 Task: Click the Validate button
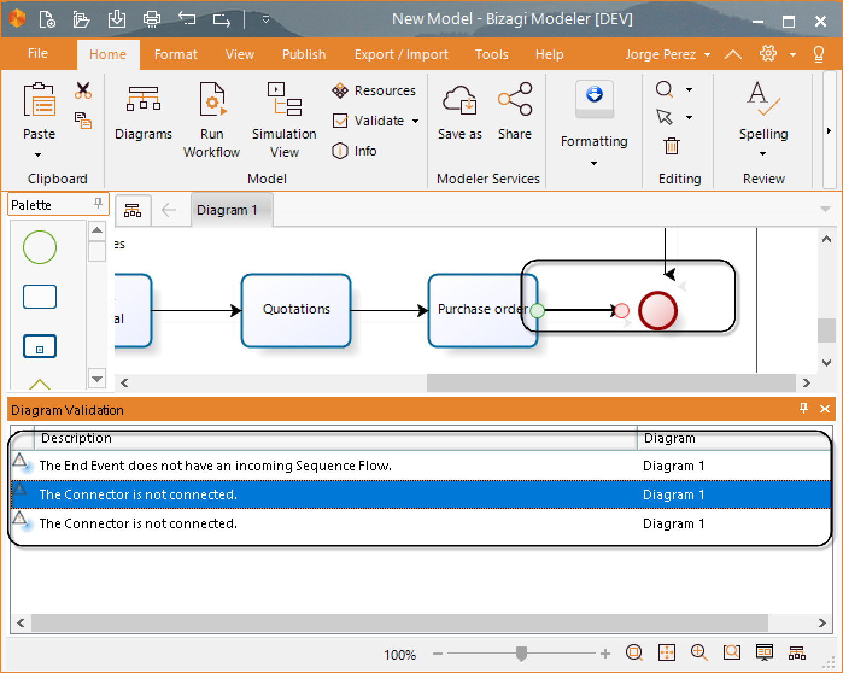(368, 121)
